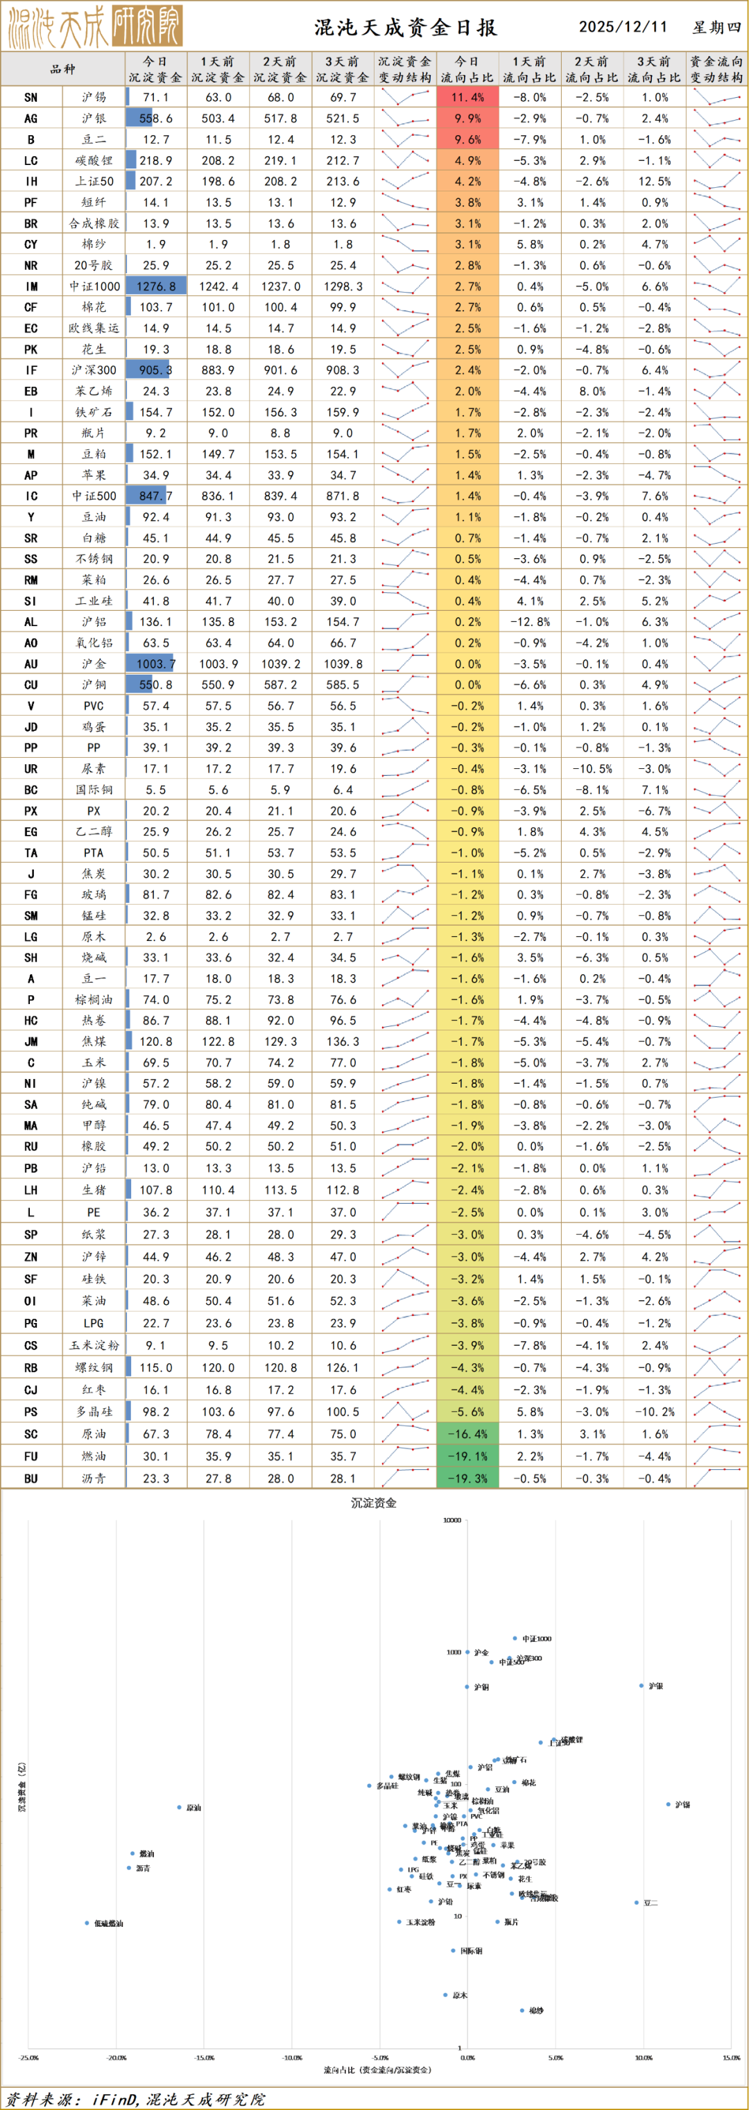Click the 玉米淀粉 data point in chart

point(399,1921)
